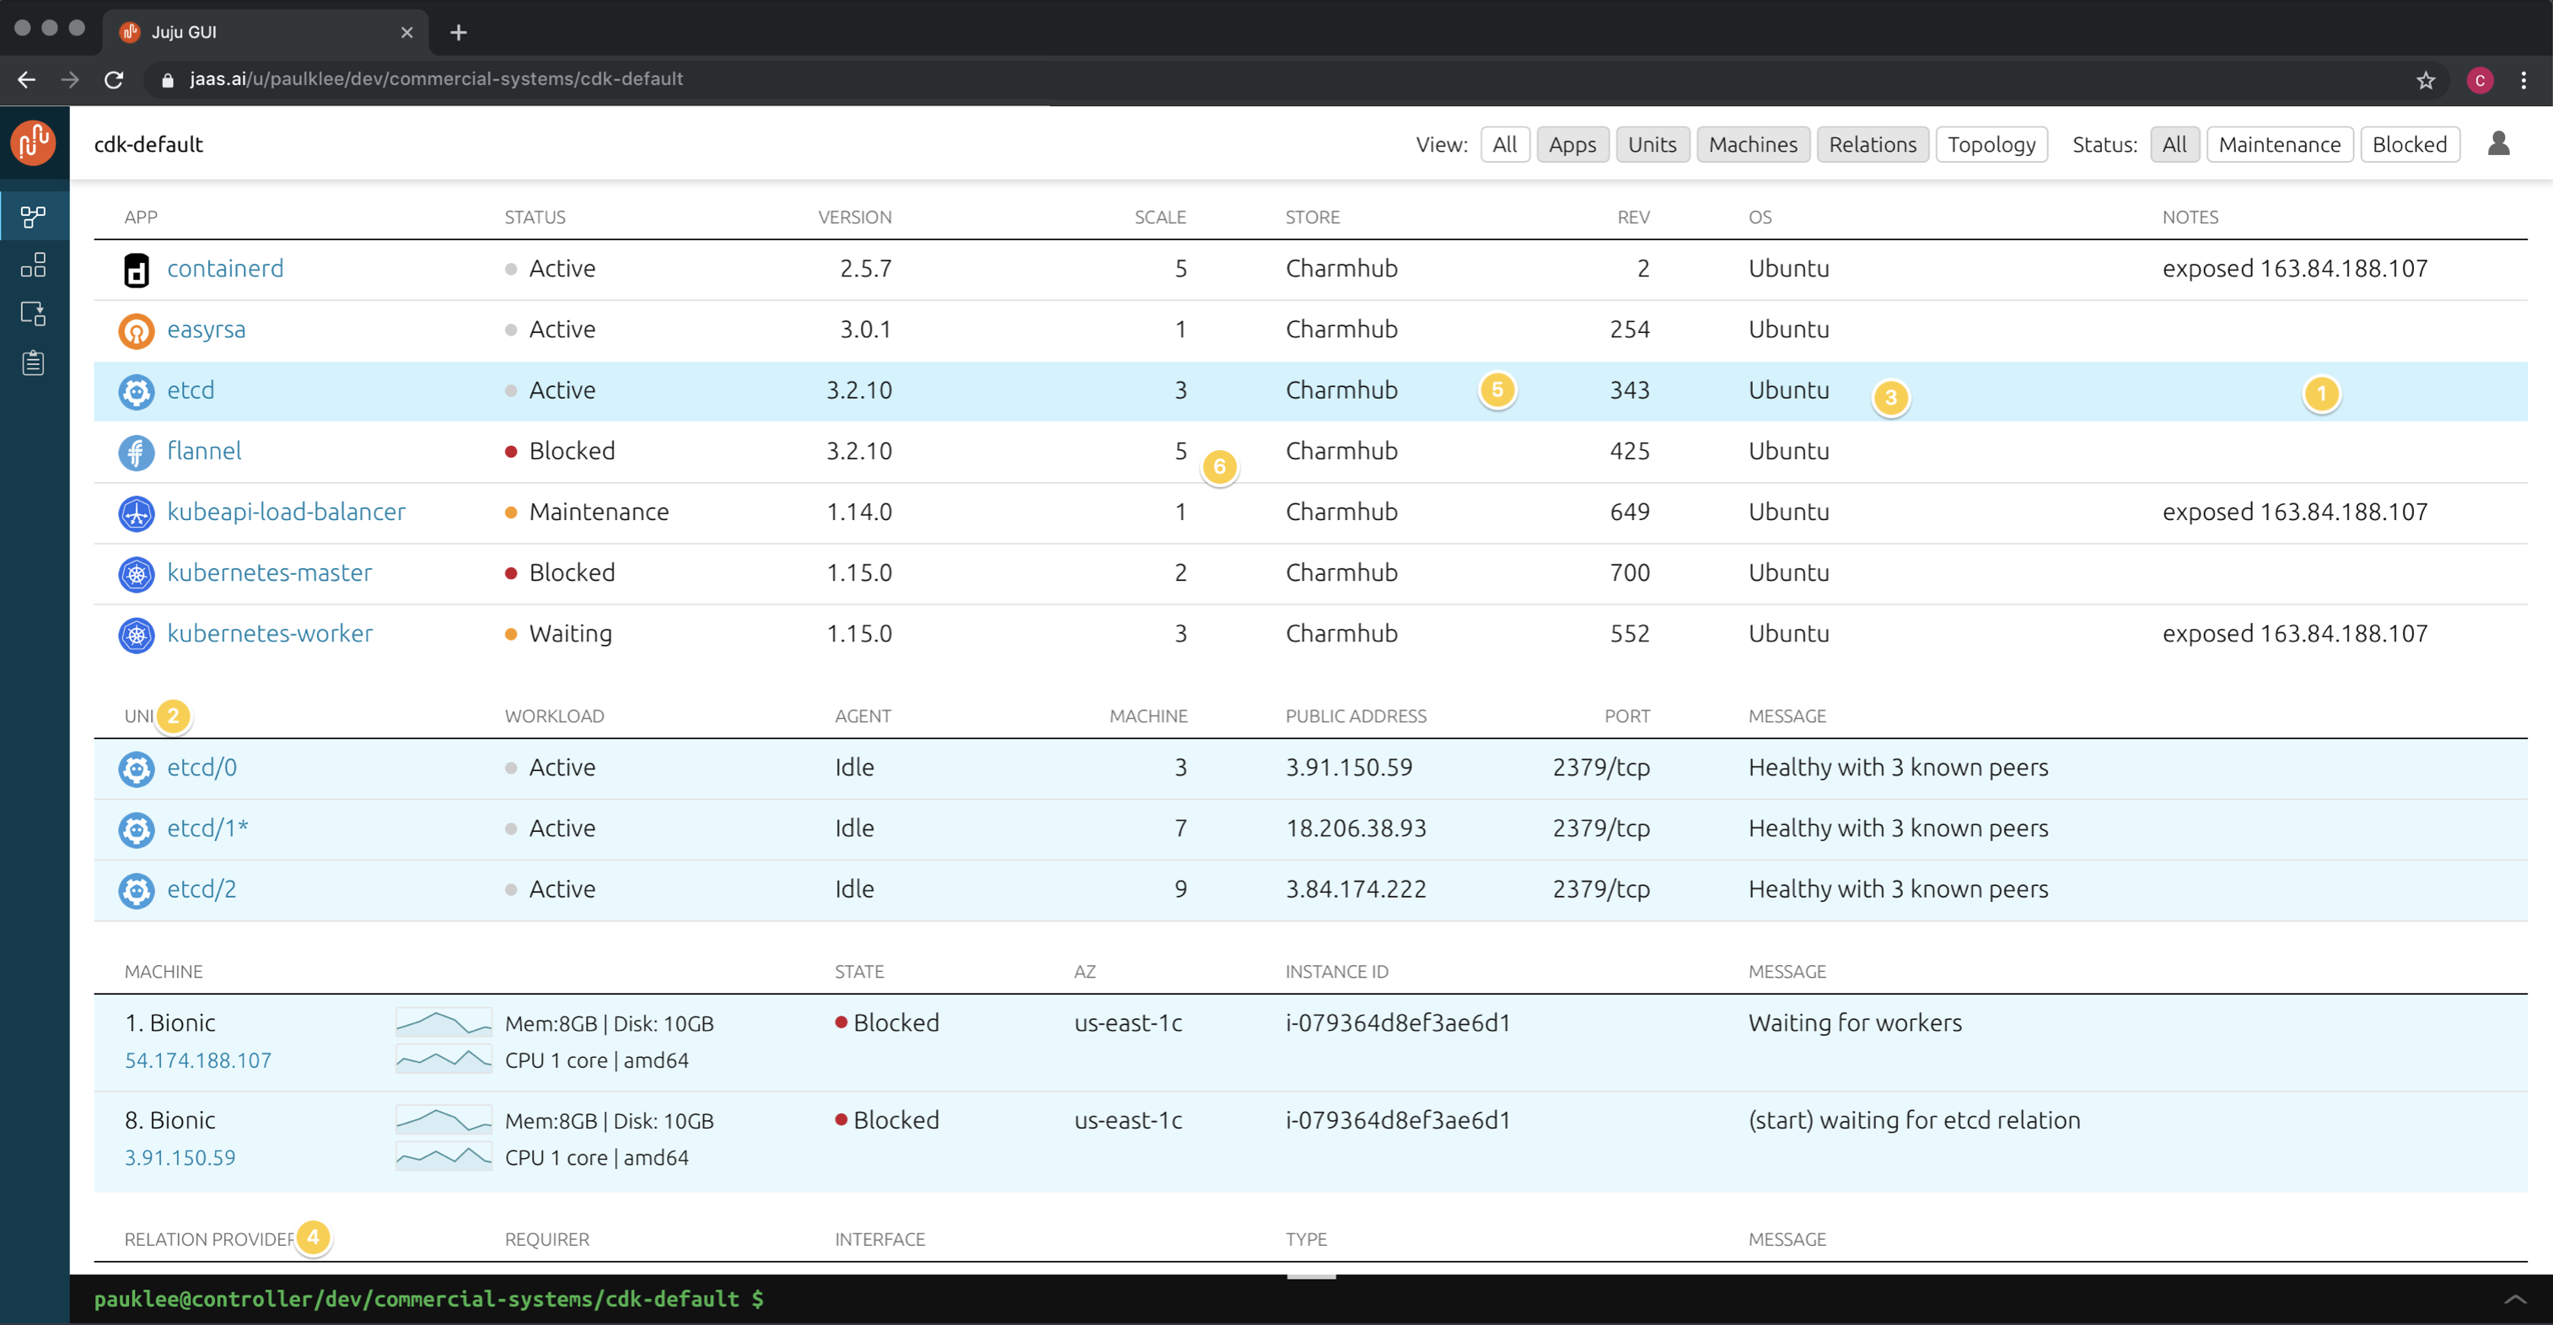Click the kubeapi-load-balancer plane icon
This screenshot has width=2553, height=1325.
point(136,513)
